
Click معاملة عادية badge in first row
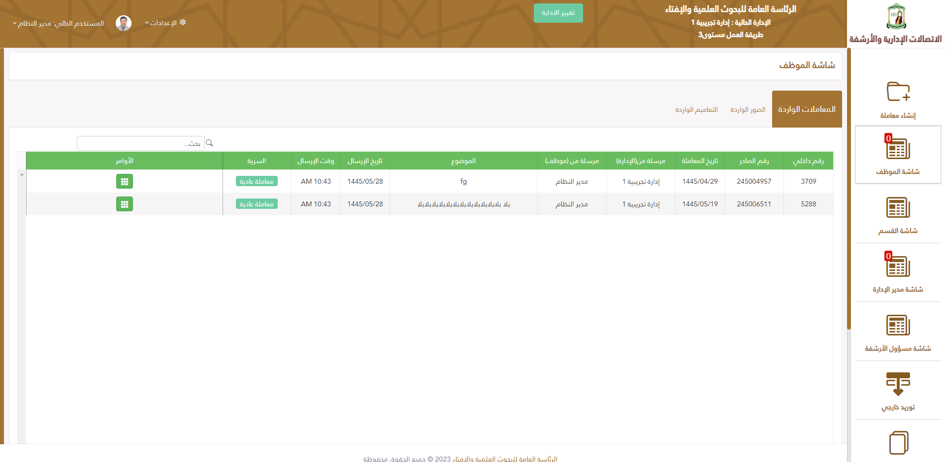(257, 181)
